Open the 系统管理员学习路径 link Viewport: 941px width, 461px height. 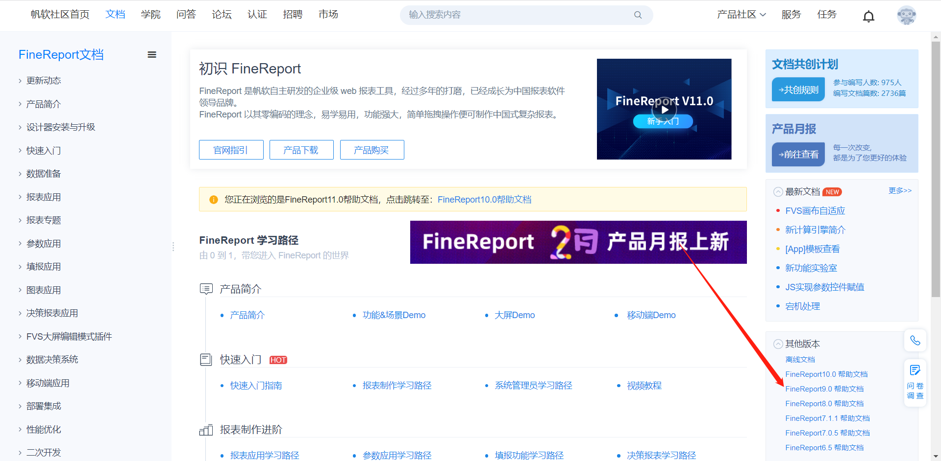[x=533, y=386]
